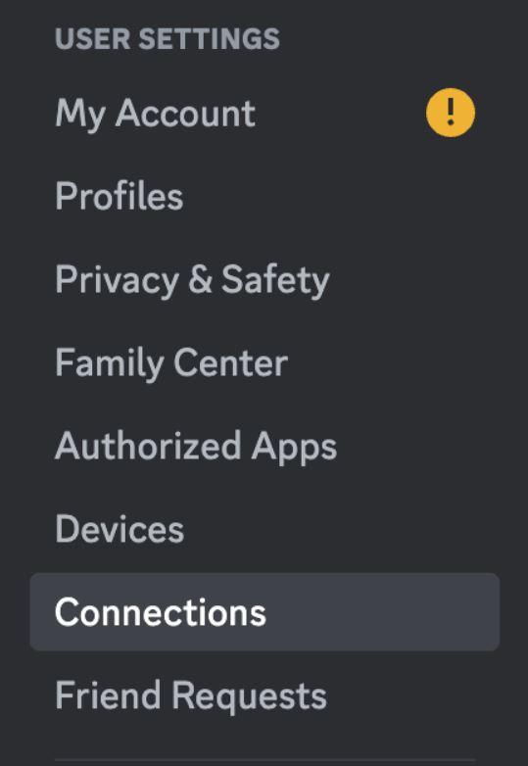Open the Authorized Apps page
The image size is (528, 766).
(x=264, y=446)
